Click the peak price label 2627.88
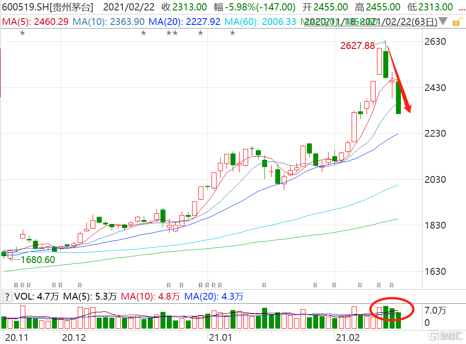This screenshot has height=344, width=466. click(x=358, y=46)
